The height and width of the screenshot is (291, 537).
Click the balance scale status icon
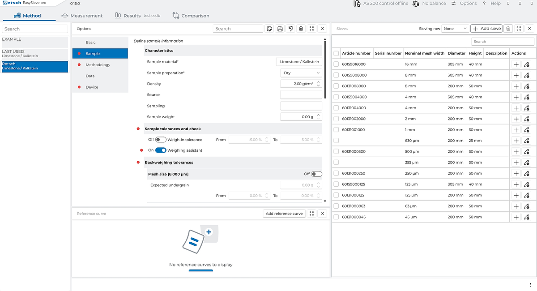pos(416,4)
